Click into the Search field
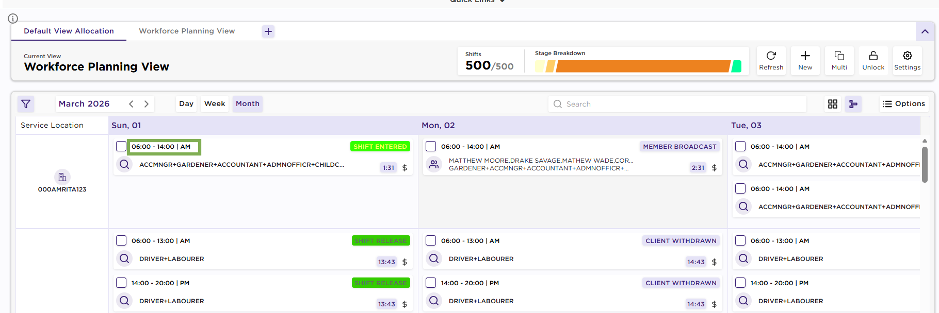 click(x=681, y=104)
